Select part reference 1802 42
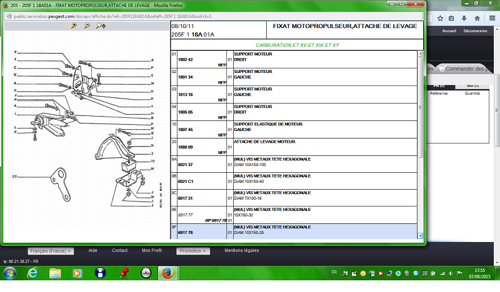The height and width of the screenshot is (292, 500). click(x=185, y=59)
